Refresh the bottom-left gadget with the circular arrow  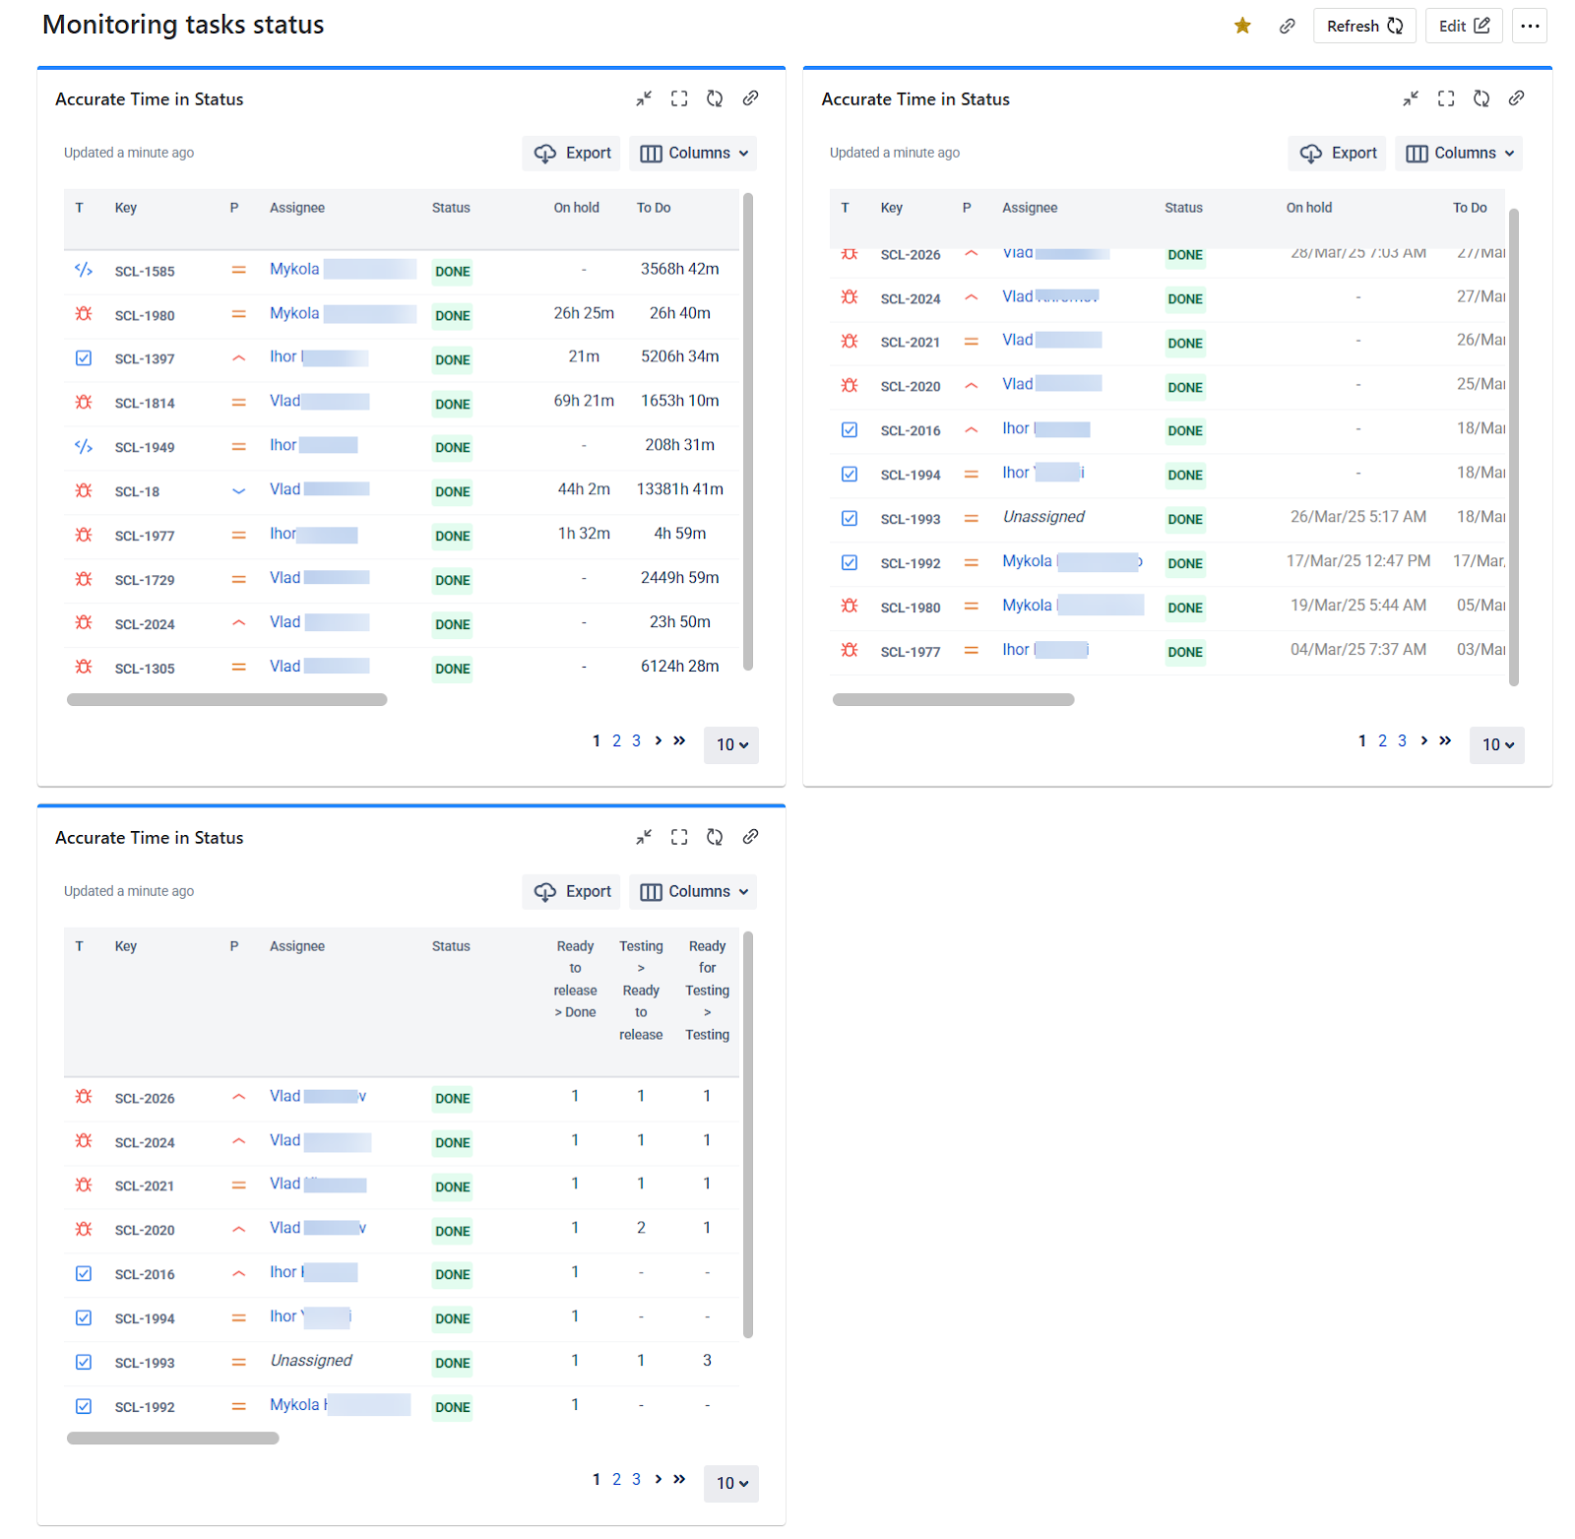tap(714, 837)
